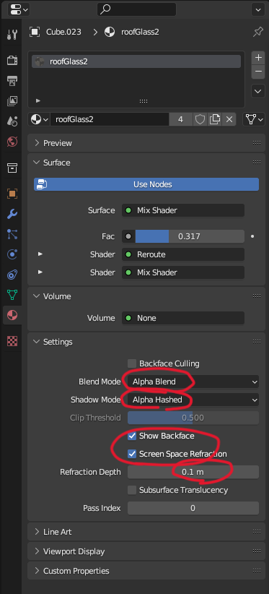Open the World properties tab
Screen dimensions: 269x594
pyautogui.click(x=12, y=142)
